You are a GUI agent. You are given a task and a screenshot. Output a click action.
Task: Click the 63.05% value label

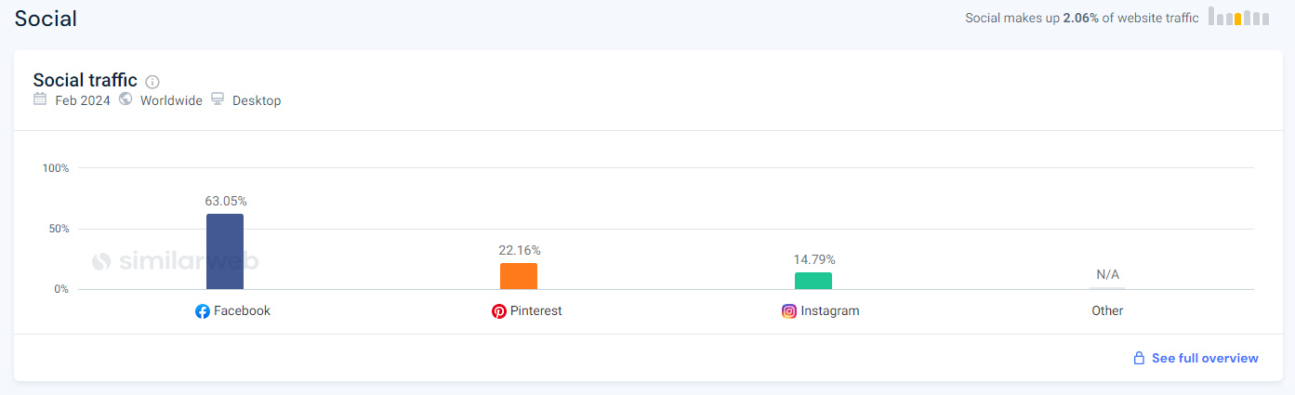tap(226, 201)
